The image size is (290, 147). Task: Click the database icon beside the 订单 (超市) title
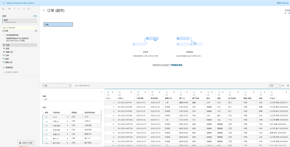click(44, 10)
